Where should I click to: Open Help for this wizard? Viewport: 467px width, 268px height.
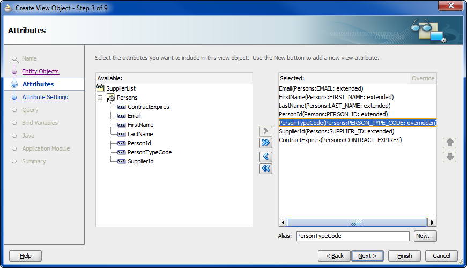(25, 256)
